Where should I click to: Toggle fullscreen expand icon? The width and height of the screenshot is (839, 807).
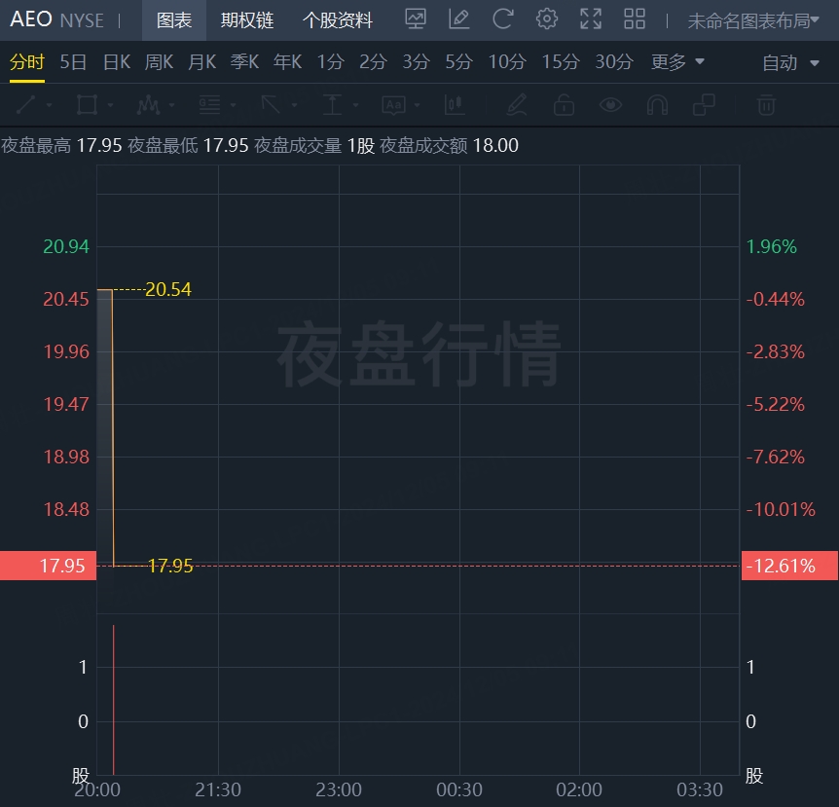(x=591, y=19)
